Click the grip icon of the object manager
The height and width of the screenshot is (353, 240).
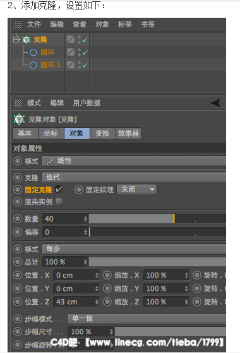[18, 24]
